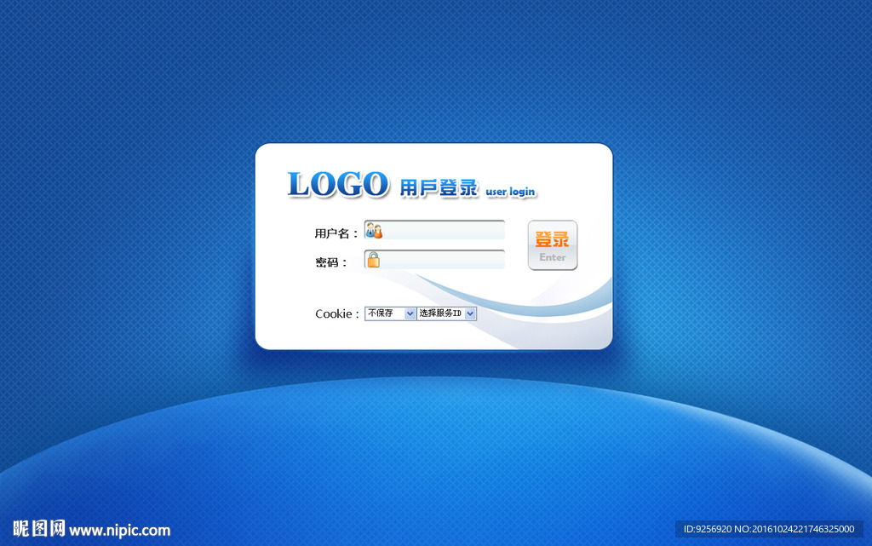
Task: Click the 密码 password input field
Action: coord(434,260)
